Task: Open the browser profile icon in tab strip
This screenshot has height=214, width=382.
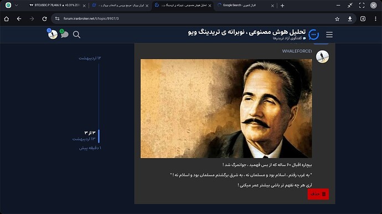Action: [8, 5]
